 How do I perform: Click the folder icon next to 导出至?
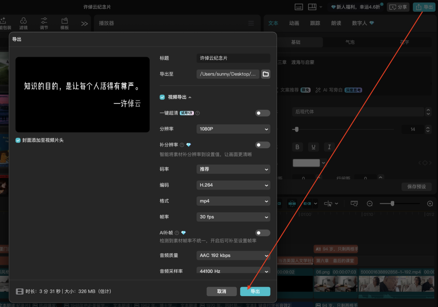pos(265,74)
